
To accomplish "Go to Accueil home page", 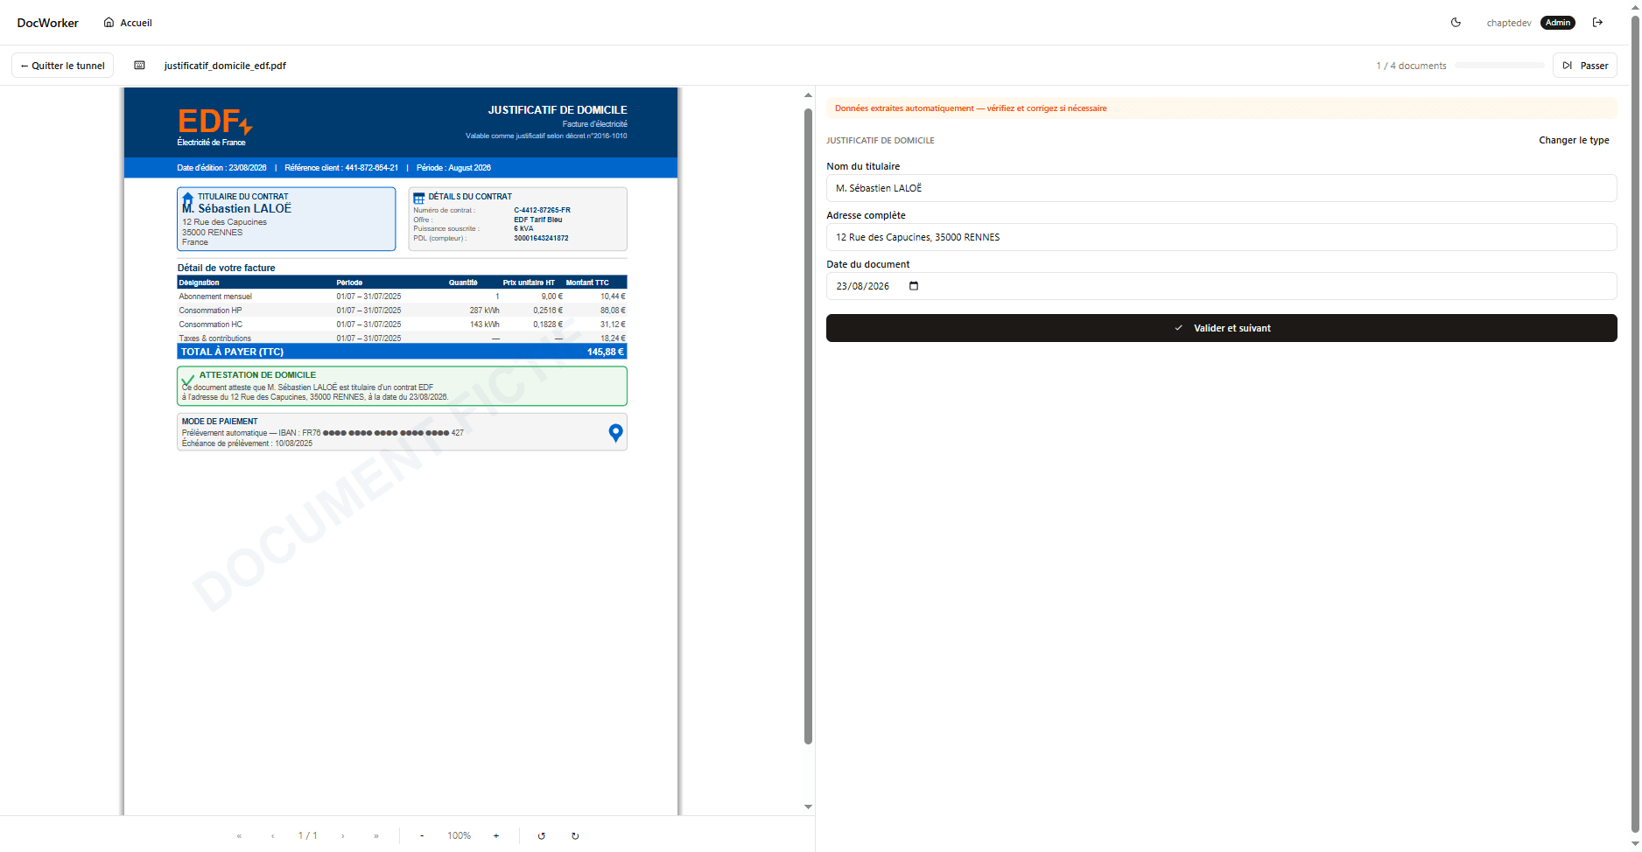I will tap(128, 23).
